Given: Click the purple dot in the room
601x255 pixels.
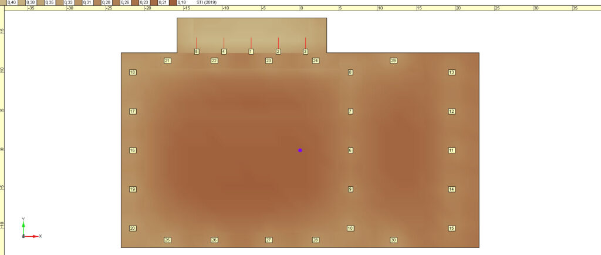Looking at the screenshot, I should coord(300,150).
